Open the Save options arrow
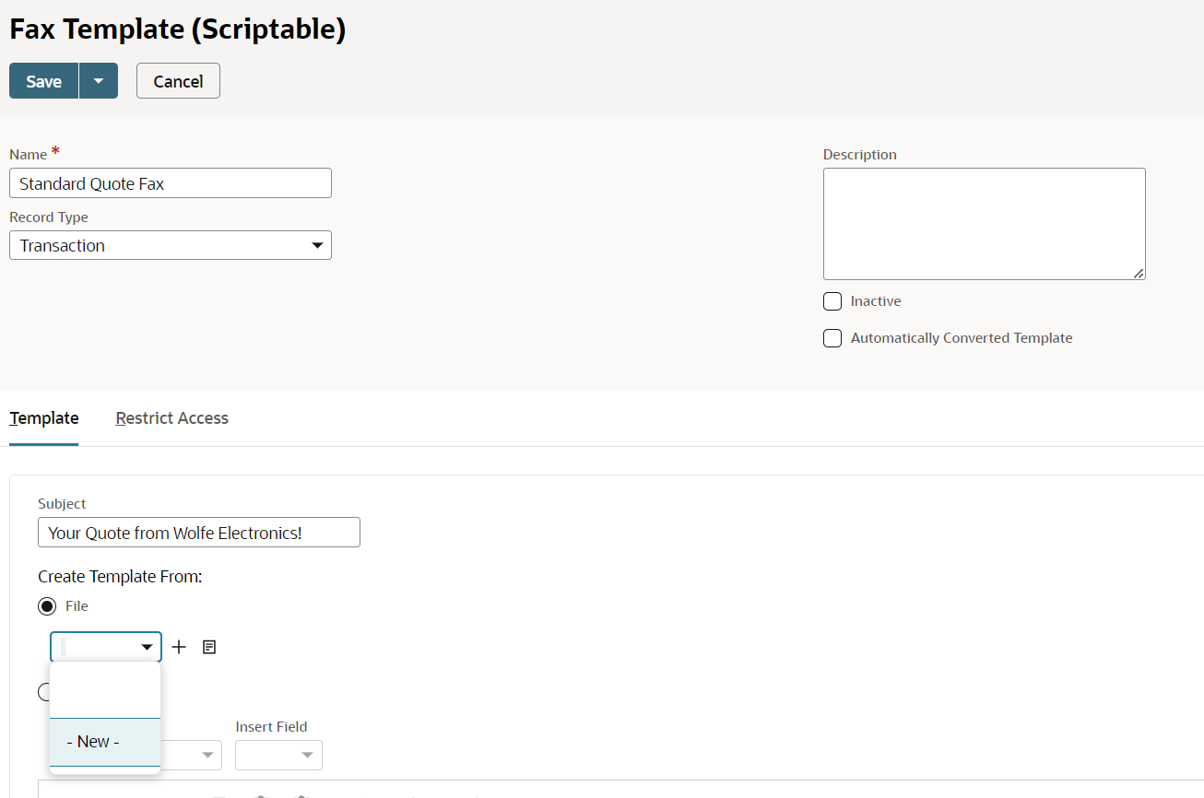This screenshot has width=1204, height=798. (x=99, y=81)
